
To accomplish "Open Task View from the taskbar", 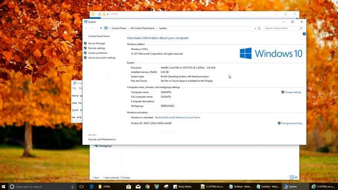I will pyautogui.click(x=81, y=186).
